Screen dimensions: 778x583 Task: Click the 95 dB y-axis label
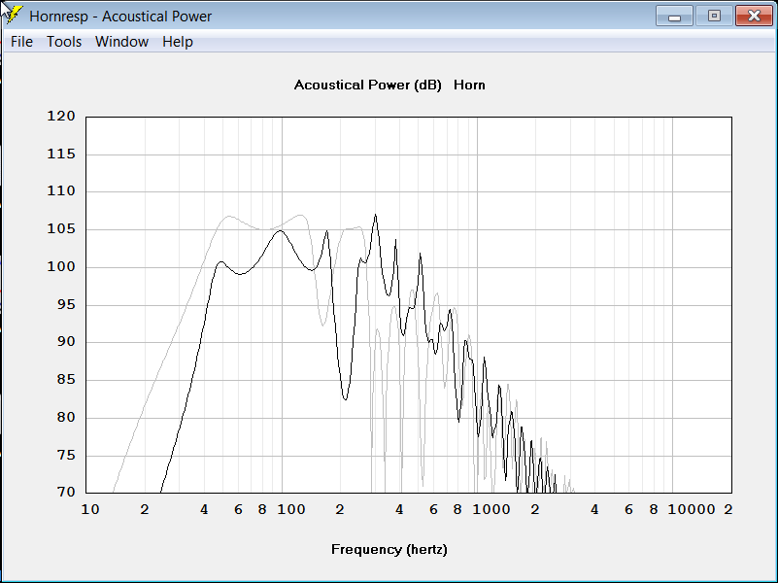pyautogui.click(x=66, y=305)
